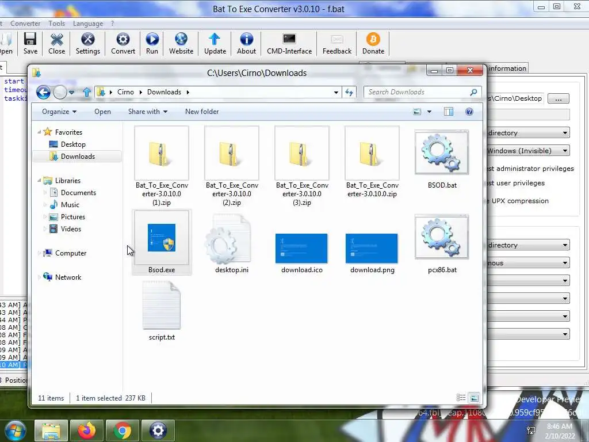Open Website from the toolbar

point(181,44)
